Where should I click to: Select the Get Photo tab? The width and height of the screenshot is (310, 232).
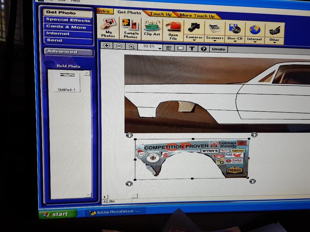point(129,12)
